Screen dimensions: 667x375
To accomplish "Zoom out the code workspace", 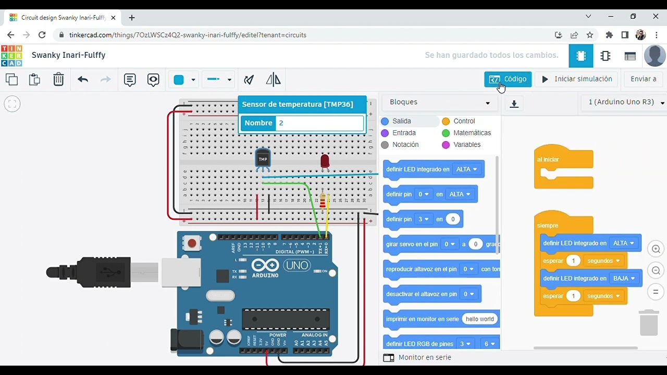I will click(x=656, y=270).
